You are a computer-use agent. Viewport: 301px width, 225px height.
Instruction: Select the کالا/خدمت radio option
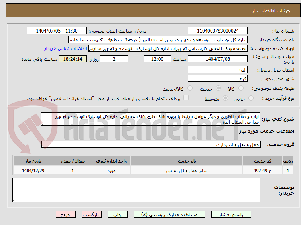(190, 88)
